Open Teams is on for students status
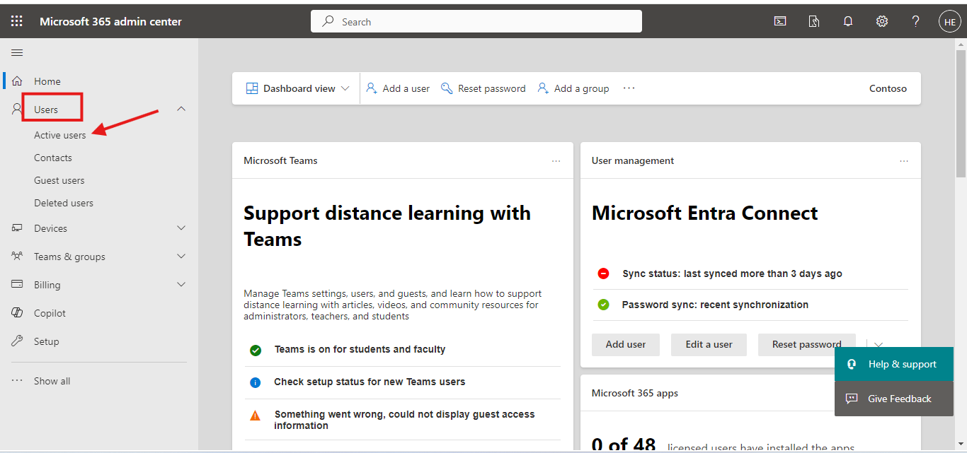Viewport: 967px width, 453px height. point(360,349)
